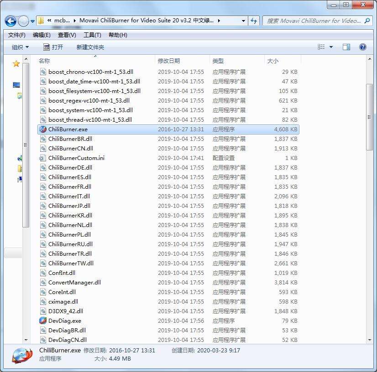Select boost_thread-vc100-mt-1_53.dll
Screen dimensions: 377x372
tap(90, 120)
